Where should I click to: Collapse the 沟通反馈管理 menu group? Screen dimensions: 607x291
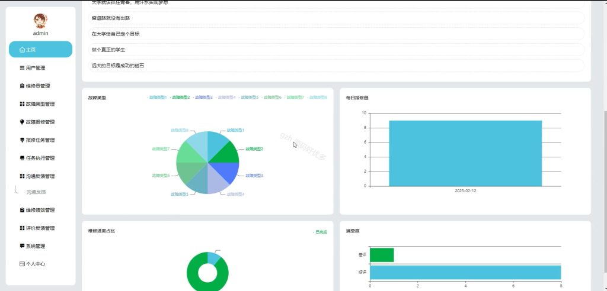pyautogui.click(x=41, y=176)
